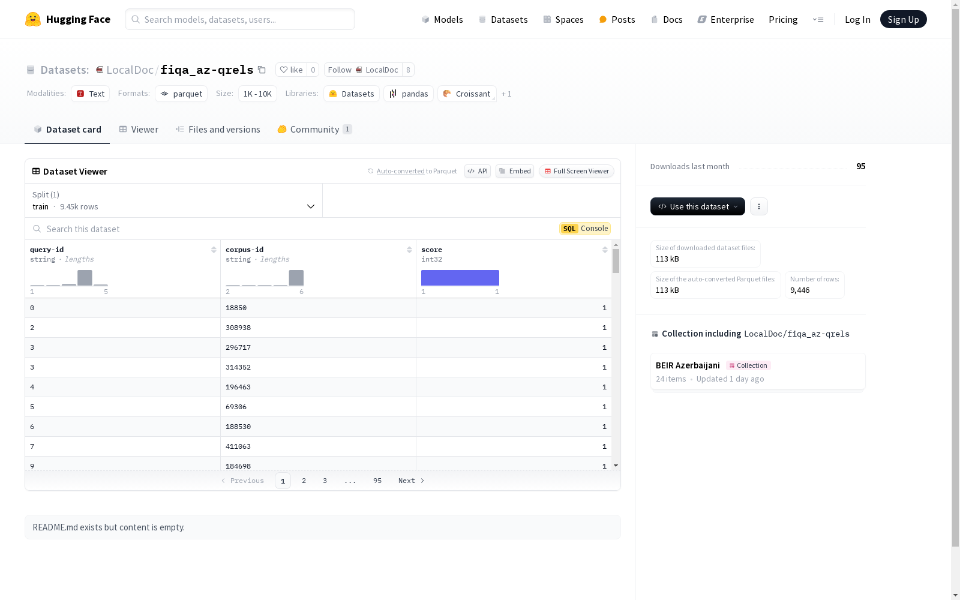Jump to page 95 of the table
960x600 pixels.
coord(377,481)
